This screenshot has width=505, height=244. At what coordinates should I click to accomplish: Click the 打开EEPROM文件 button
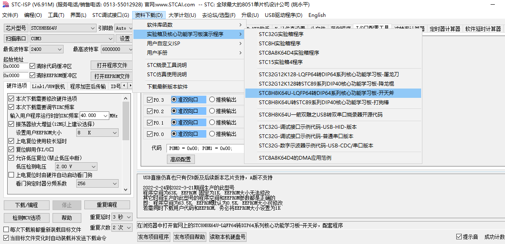pos(112,76)
